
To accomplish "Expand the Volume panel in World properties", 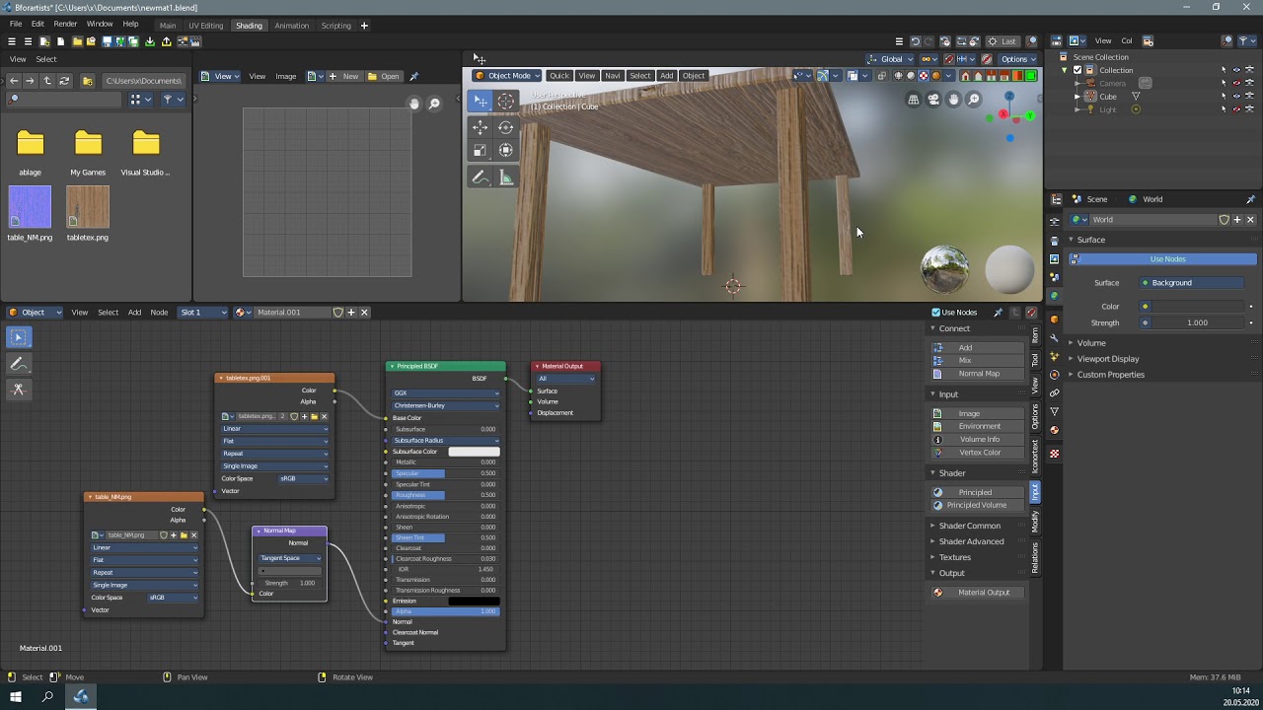I will [1090, 343].
